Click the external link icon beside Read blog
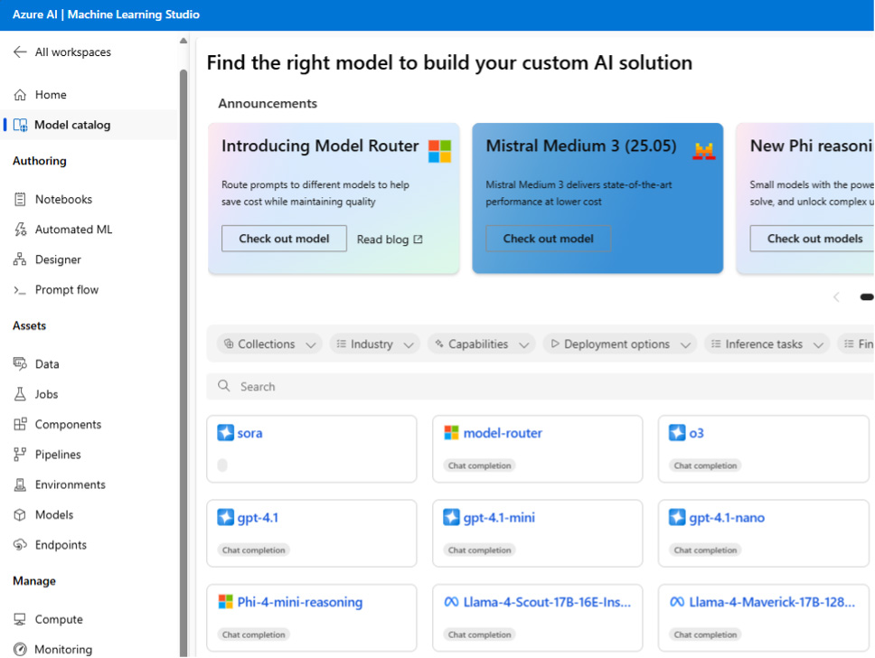The height and width of the screenshot is (658, 875). tap(418, 240)
